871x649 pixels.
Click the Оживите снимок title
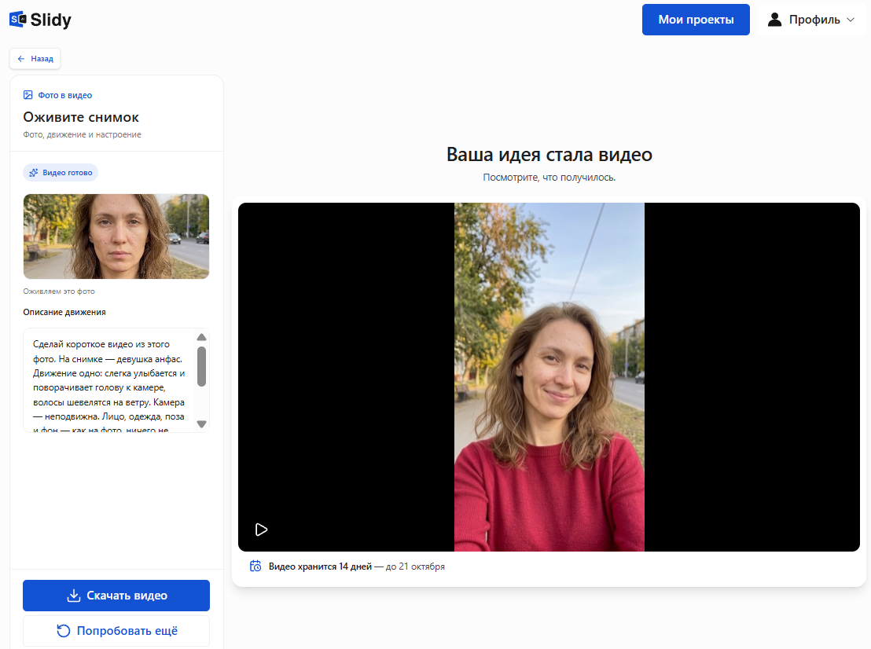tap(81, 117)
